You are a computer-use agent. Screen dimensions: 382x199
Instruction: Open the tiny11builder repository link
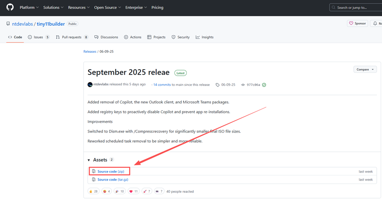pos(51,24)
